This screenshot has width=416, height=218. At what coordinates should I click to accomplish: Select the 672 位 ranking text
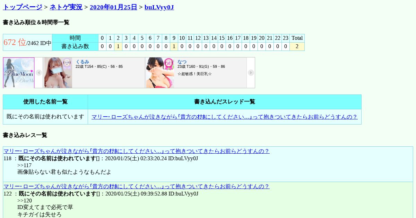15,42
